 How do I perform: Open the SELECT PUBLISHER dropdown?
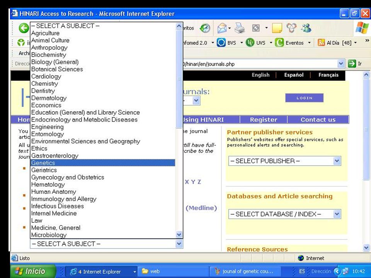(x=337, y=161)
